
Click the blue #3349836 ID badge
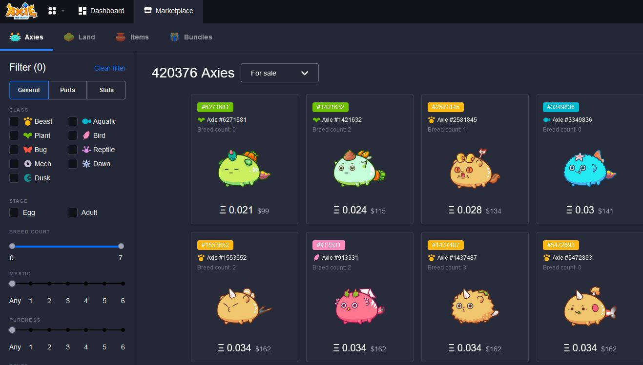561,107
